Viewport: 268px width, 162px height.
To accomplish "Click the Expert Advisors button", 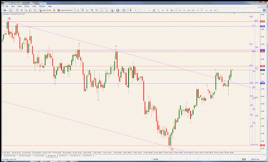I will click(x=65, y=10).
